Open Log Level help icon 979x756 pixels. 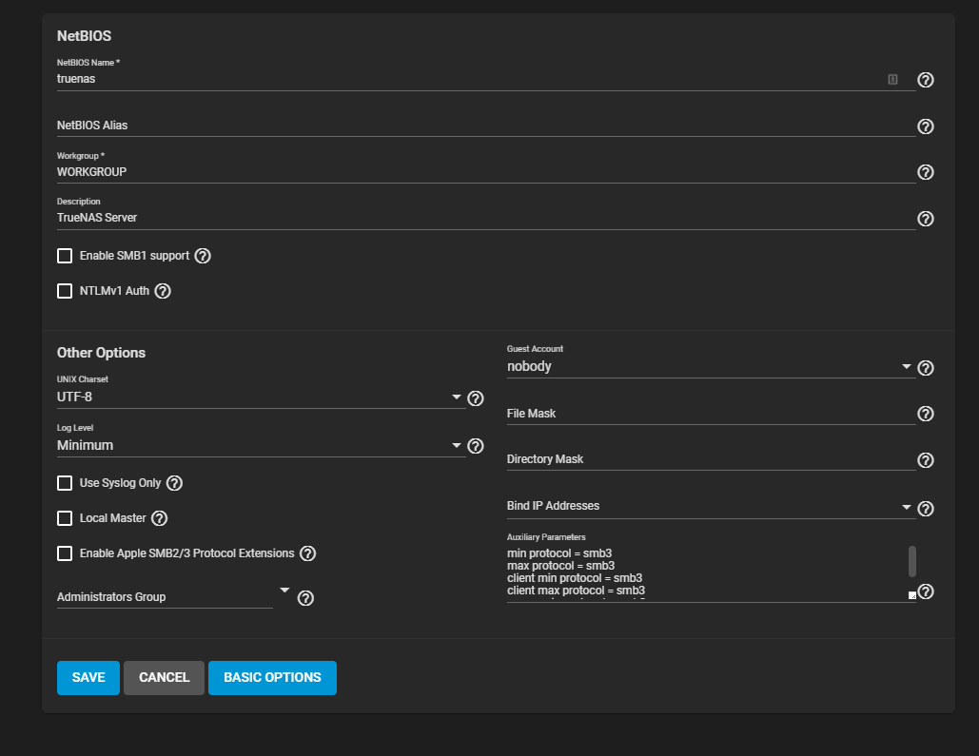click(475, 446)
